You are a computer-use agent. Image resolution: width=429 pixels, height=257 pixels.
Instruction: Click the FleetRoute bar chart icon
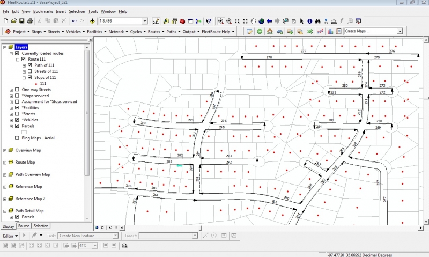[x=330, y=32]
